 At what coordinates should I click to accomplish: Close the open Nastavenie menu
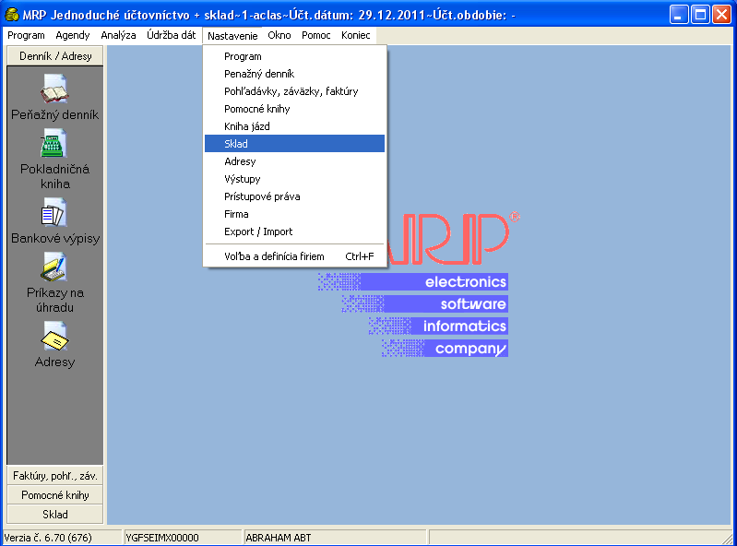point(232,36)
